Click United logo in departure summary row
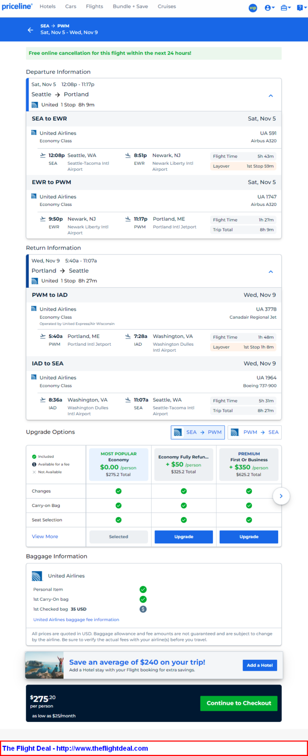 pos(35,105)
